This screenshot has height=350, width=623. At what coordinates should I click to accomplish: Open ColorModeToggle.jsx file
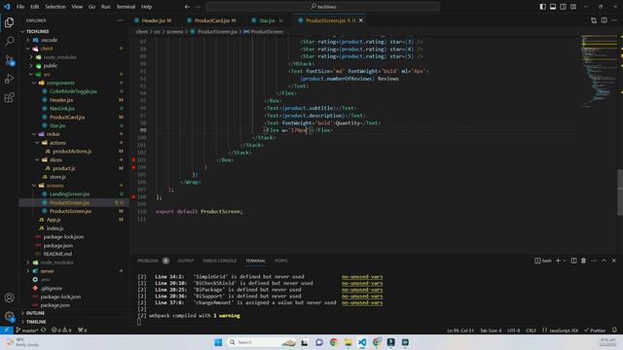click(73, 91)
